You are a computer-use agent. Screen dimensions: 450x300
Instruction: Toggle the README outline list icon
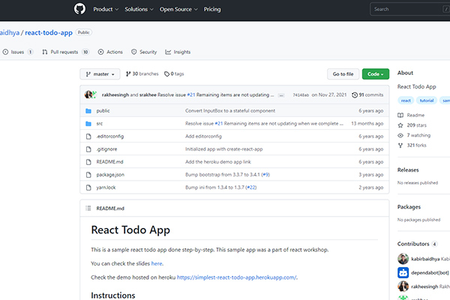tap(88, 208)
